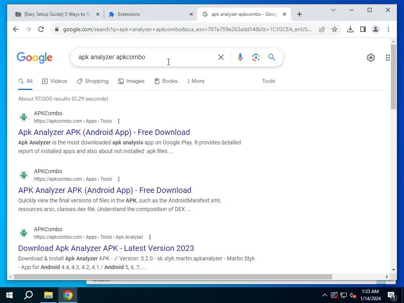404x303 pixels.
Task: Open the Google apps grid
Action: [x=387, y=58]
